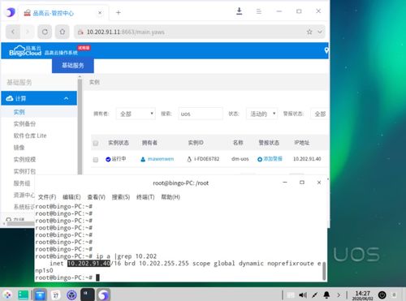The height and width of the screenshot is (301, 406).
Task: Click the volume speaker tray icon
Action: 303,295
